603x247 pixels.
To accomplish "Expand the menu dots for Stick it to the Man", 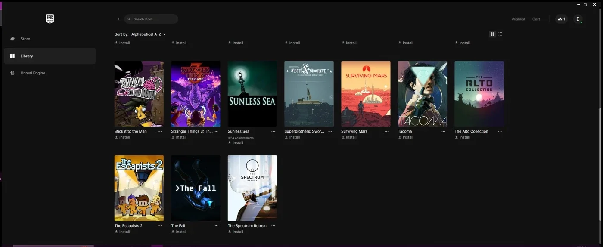I will [160, 131].
